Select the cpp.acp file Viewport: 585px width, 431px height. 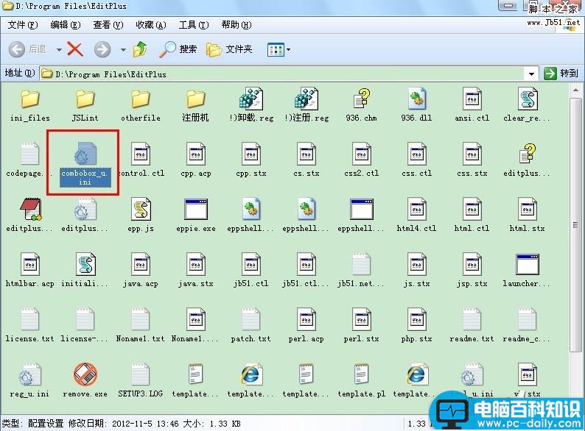point(196,160)
